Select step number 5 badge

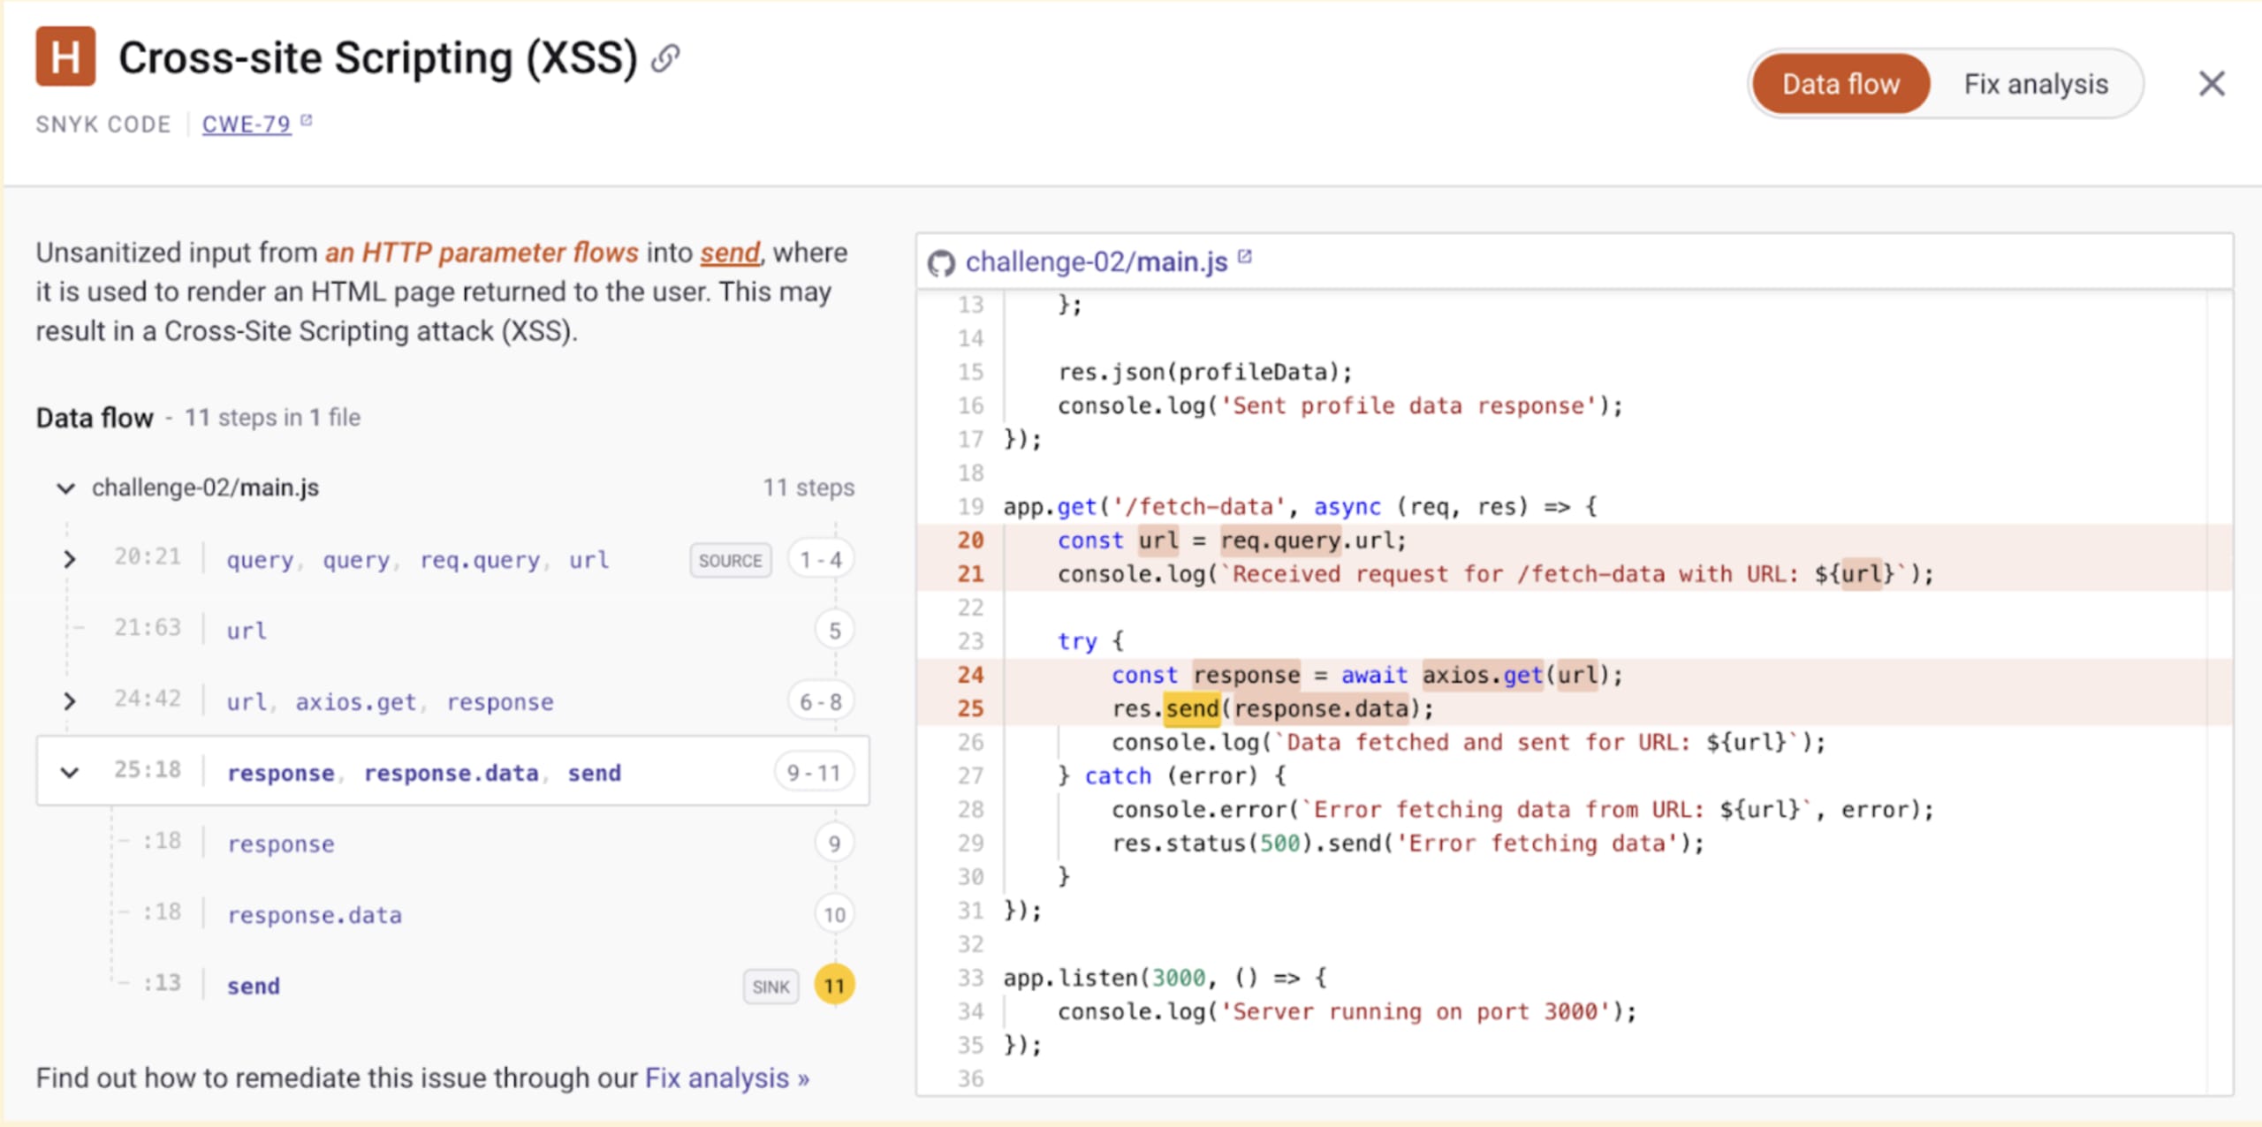click(834, 631)
